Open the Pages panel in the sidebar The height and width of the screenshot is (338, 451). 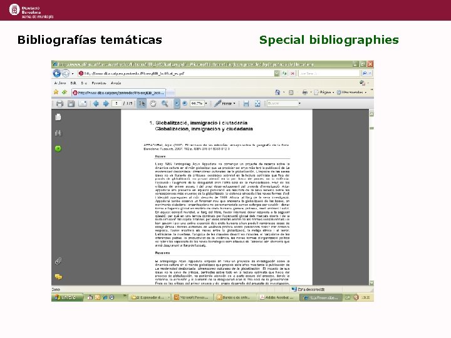58,117
